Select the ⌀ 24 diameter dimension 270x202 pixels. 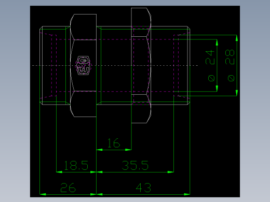click(210, 66)
